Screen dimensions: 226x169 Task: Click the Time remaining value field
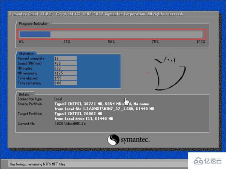coord(66,83)
